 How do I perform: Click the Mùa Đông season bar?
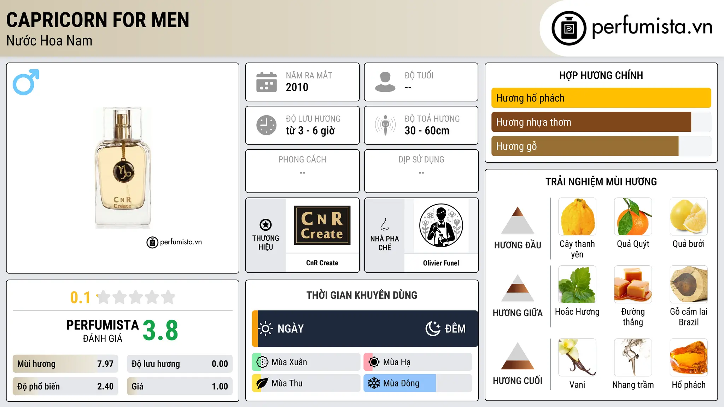pos(418,383)
